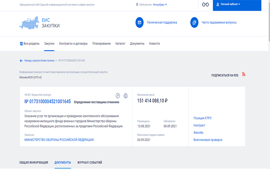This screenshot has height=169, width=270.
Task: Open the Мой регион Не выбран dropdown
Action: (x=159, y=5)
